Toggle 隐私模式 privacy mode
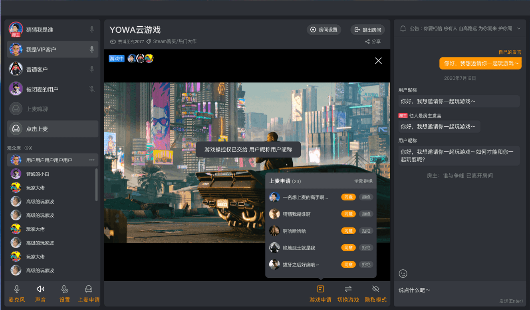Viewport: 530px width, 310px height. [375, 294]
